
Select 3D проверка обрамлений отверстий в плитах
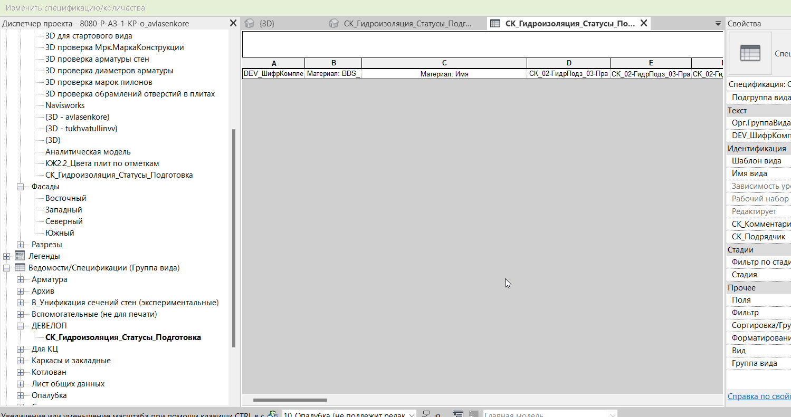(130, 94)
